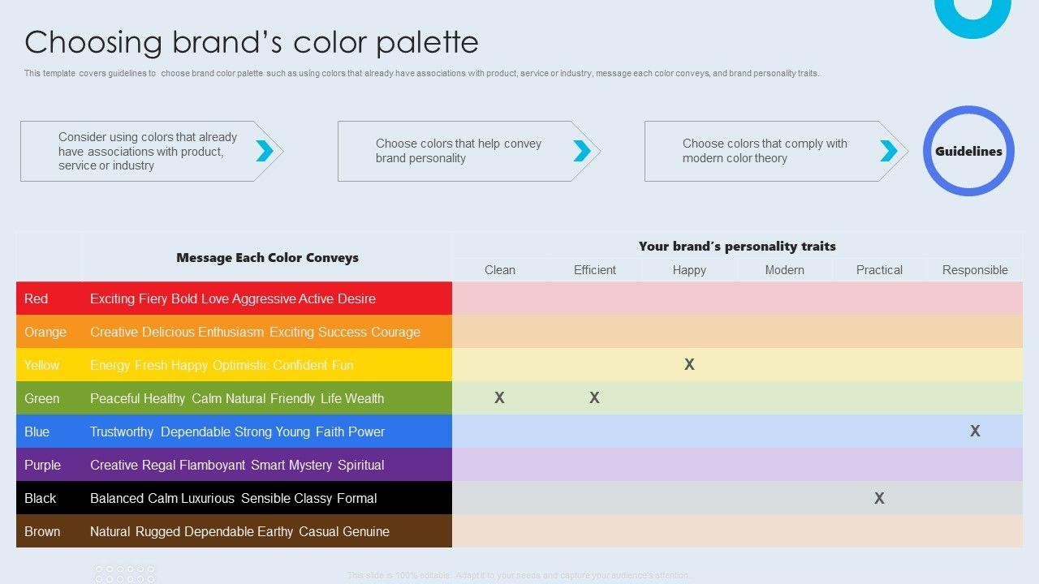Select the Red color label cell
The height and width of the screenshot is (584, 1039).
[37, 298]
